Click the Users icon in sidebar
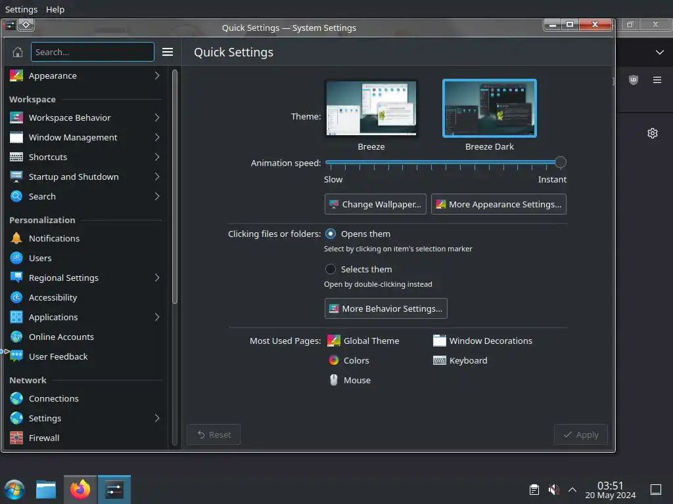 click(16, 259)
